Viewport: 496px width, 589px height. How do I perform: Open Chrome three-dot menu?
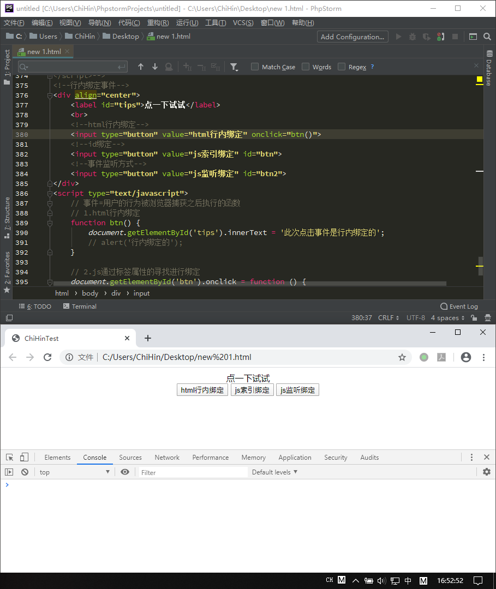(x=483, y=357)
